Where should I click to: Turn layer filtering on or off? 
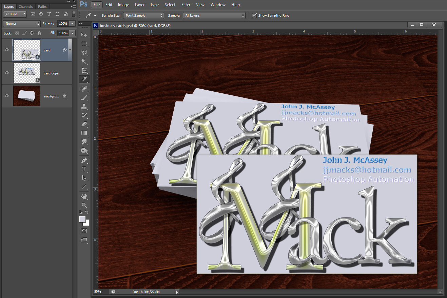pyautogui.click(x=74, y=14)
